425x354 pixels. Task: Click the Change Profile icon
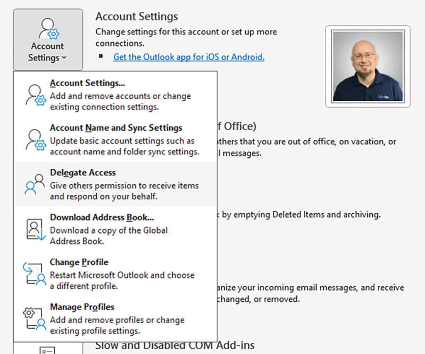click(34, 274)
